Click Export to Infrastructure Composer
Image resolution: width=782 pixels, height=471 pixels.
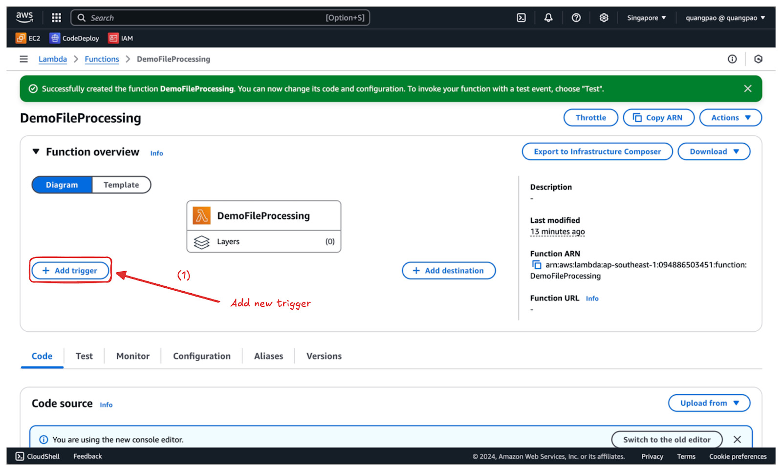coord(597,151)
